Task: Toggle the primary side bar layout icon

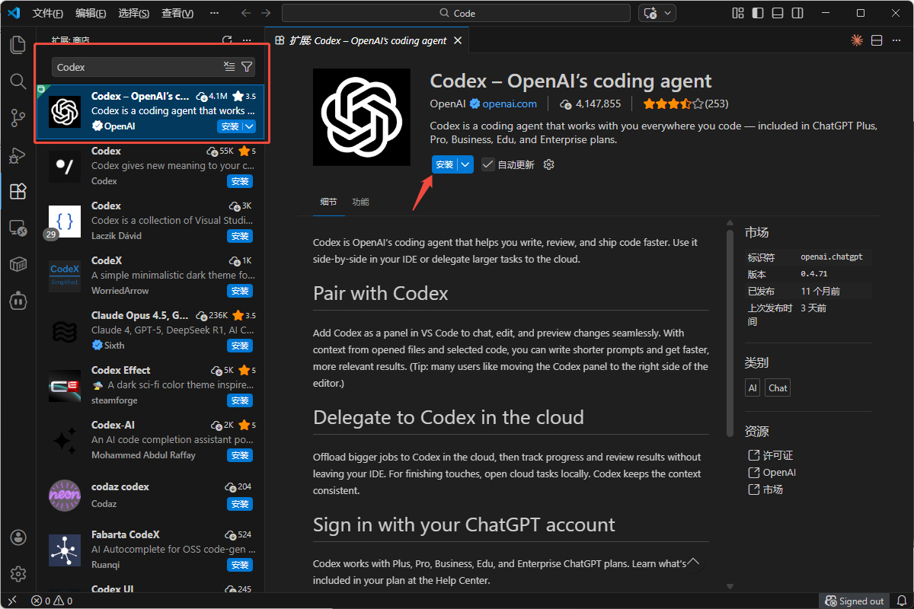Action: pos(757,13)
